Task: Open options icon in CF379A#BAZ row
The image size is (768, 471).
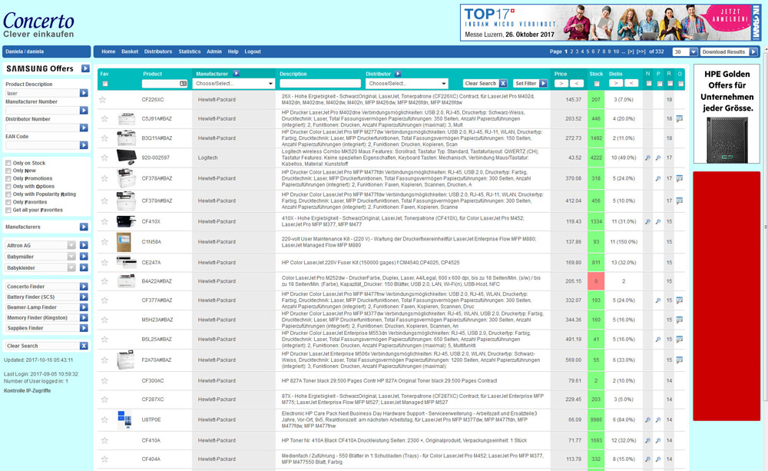Action: pyautogui.click(x=680, y=201)
